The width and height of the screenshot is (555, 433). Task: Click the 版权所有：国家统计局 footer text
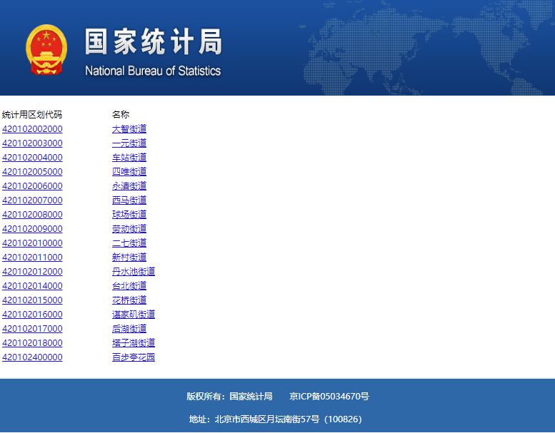230,396
